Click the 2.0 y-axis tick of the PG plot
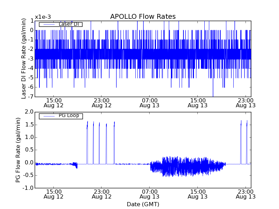 (x=29, y=112)
